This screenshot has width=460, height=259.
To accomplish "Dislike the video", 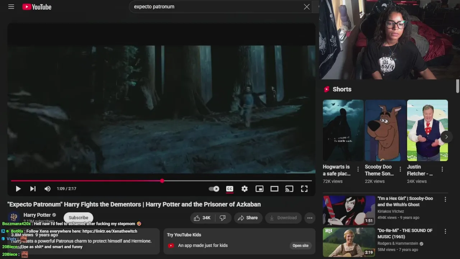I will tap(222, 218).
